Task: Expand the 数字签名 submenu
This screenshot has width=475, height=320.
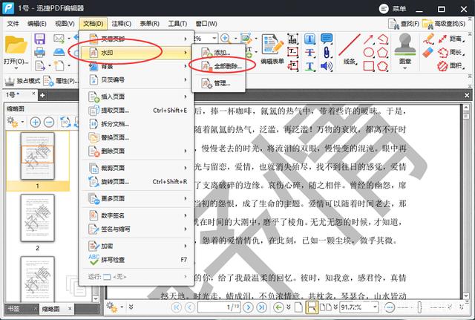Action: [137, 215]
